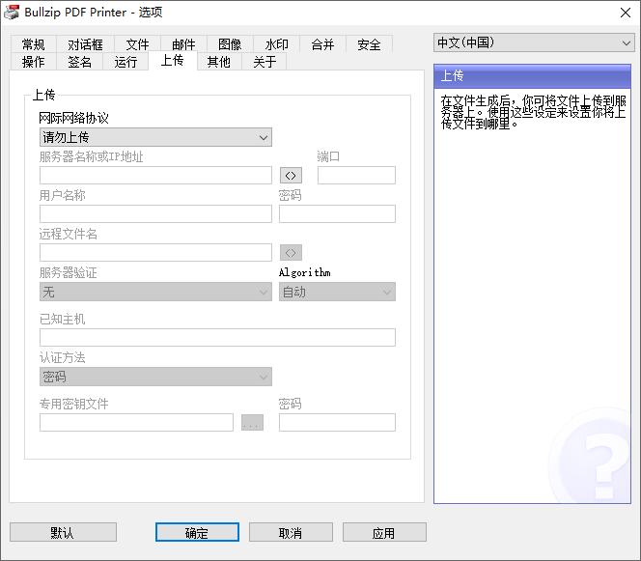
Task: Click the 取消 button
Action: coord(291,532)
